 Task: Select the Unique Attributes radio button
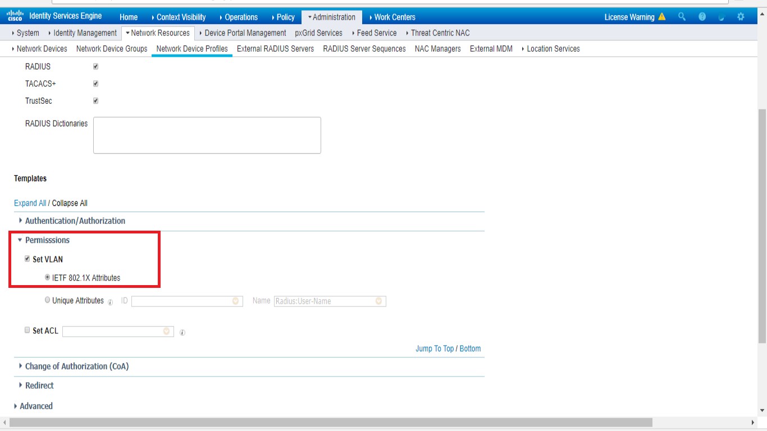coord(47,300)
